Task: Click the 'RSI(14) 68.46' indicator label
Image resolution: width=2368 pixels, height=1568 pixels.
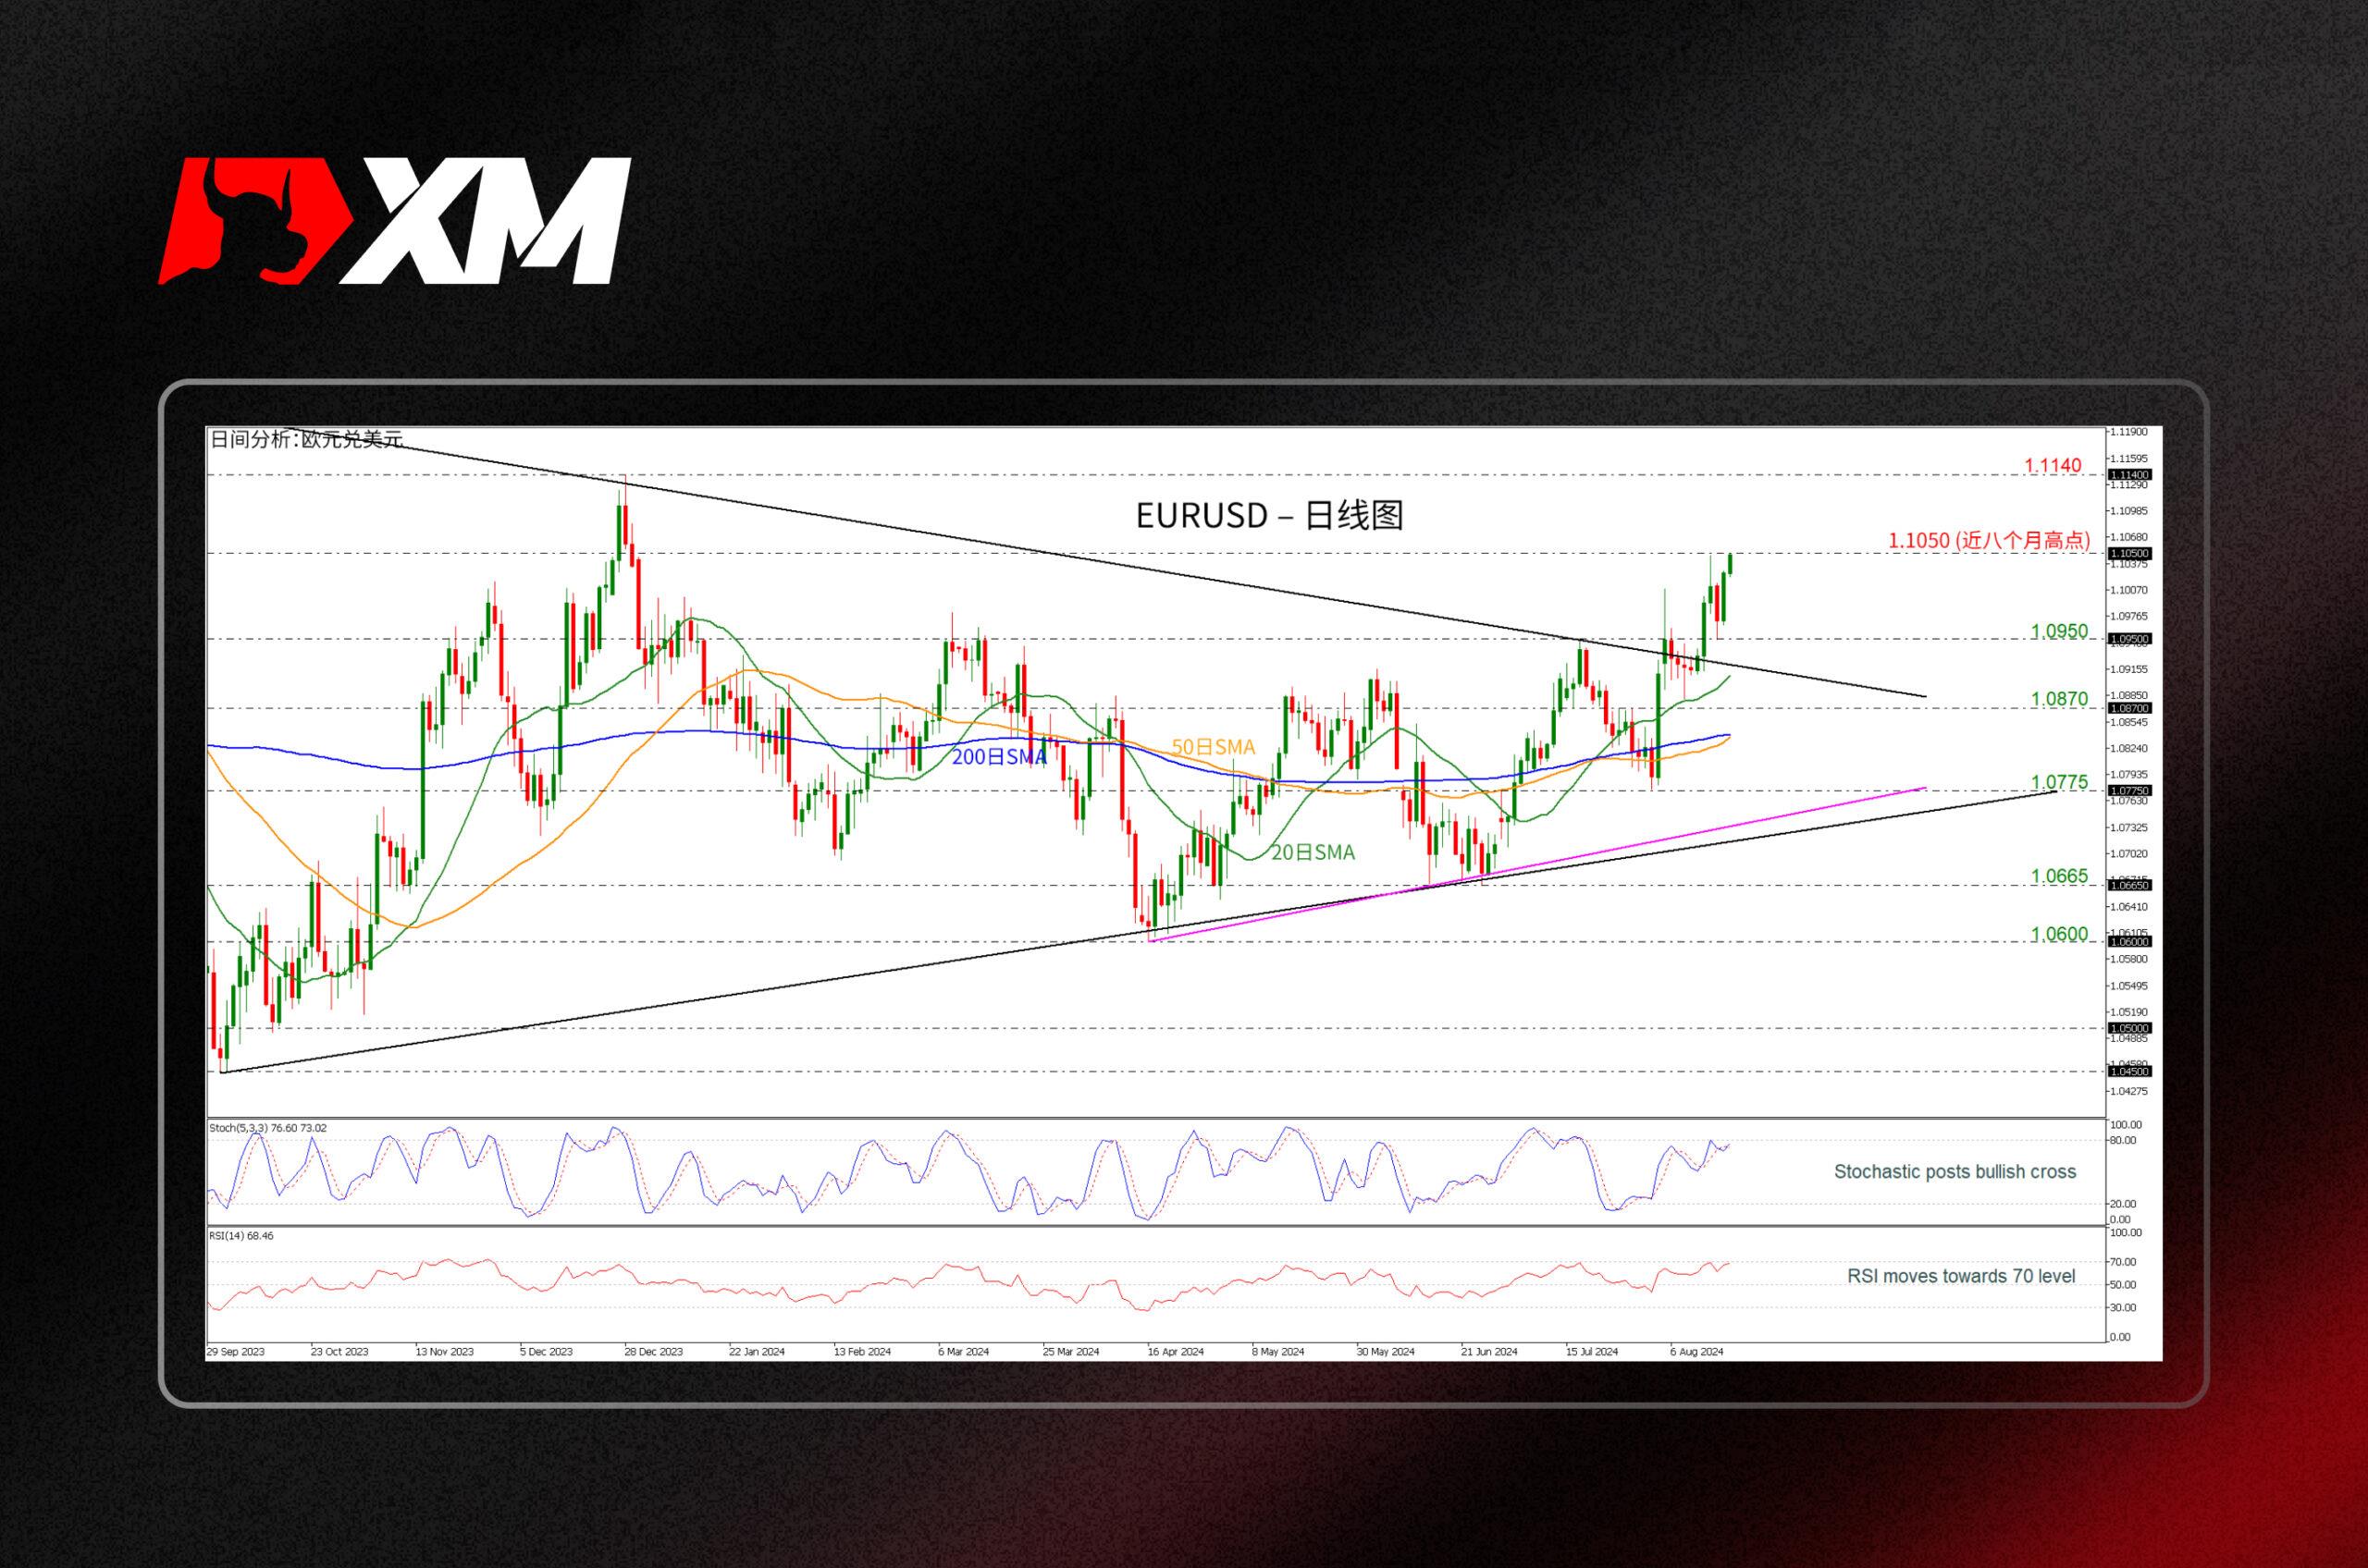Action: (241, 1236)
